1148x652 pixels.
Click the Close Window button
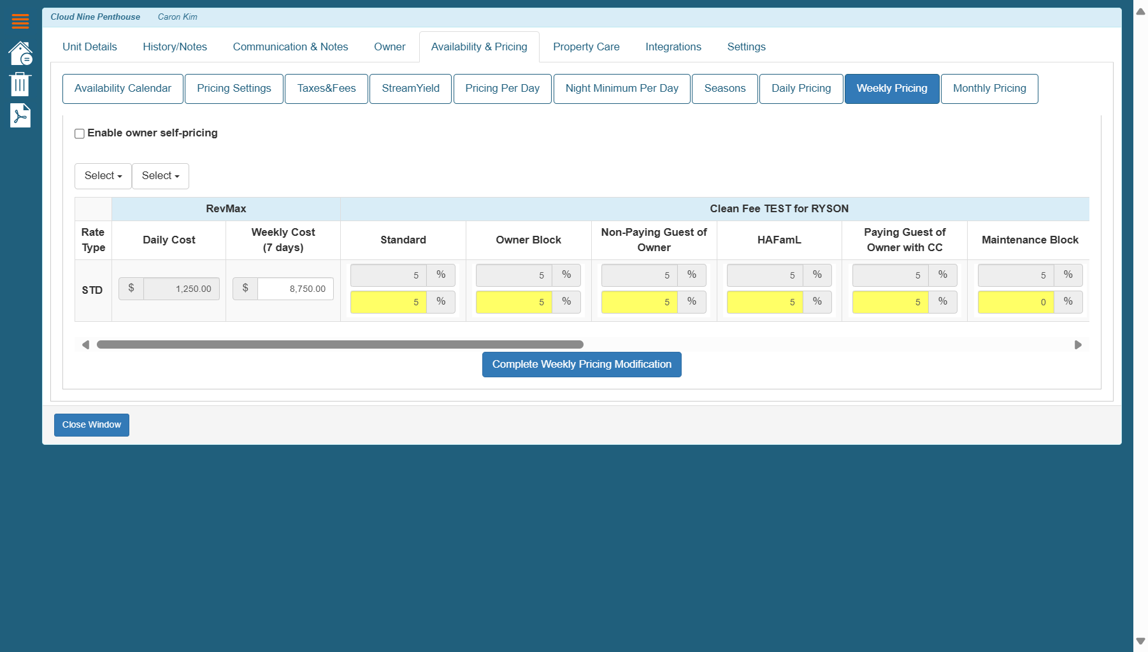point(92,425)
